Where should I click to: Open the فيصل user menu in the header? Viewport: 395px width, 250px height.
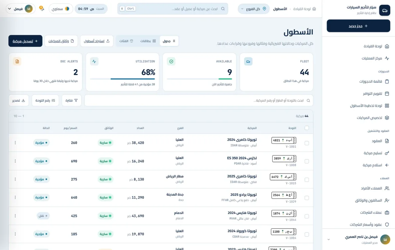tap(20, 9)
